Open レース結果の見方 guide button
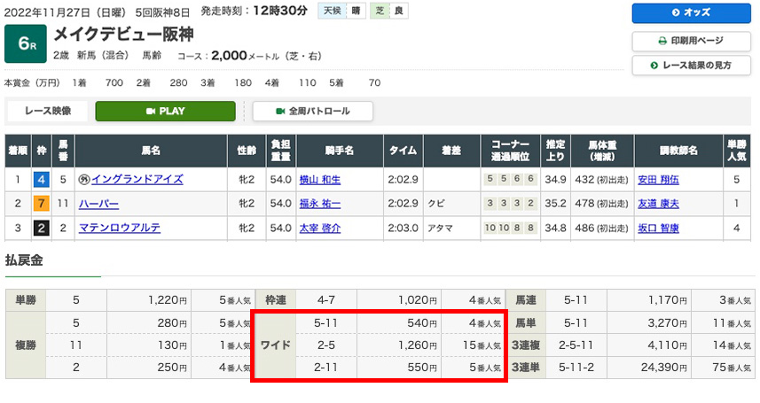 pos(691,66)
